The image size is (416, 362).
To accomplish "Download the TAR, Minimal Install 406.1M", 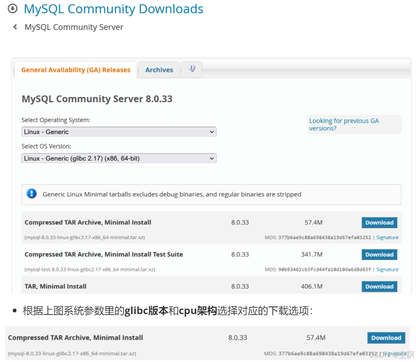I will (x=380, y=287).
